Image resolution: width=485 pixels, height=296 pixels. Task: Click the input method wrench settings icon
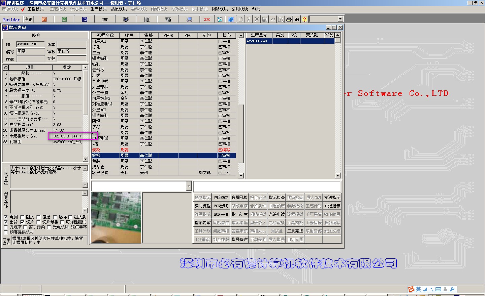pyautogui.click(x=452, y=289)
